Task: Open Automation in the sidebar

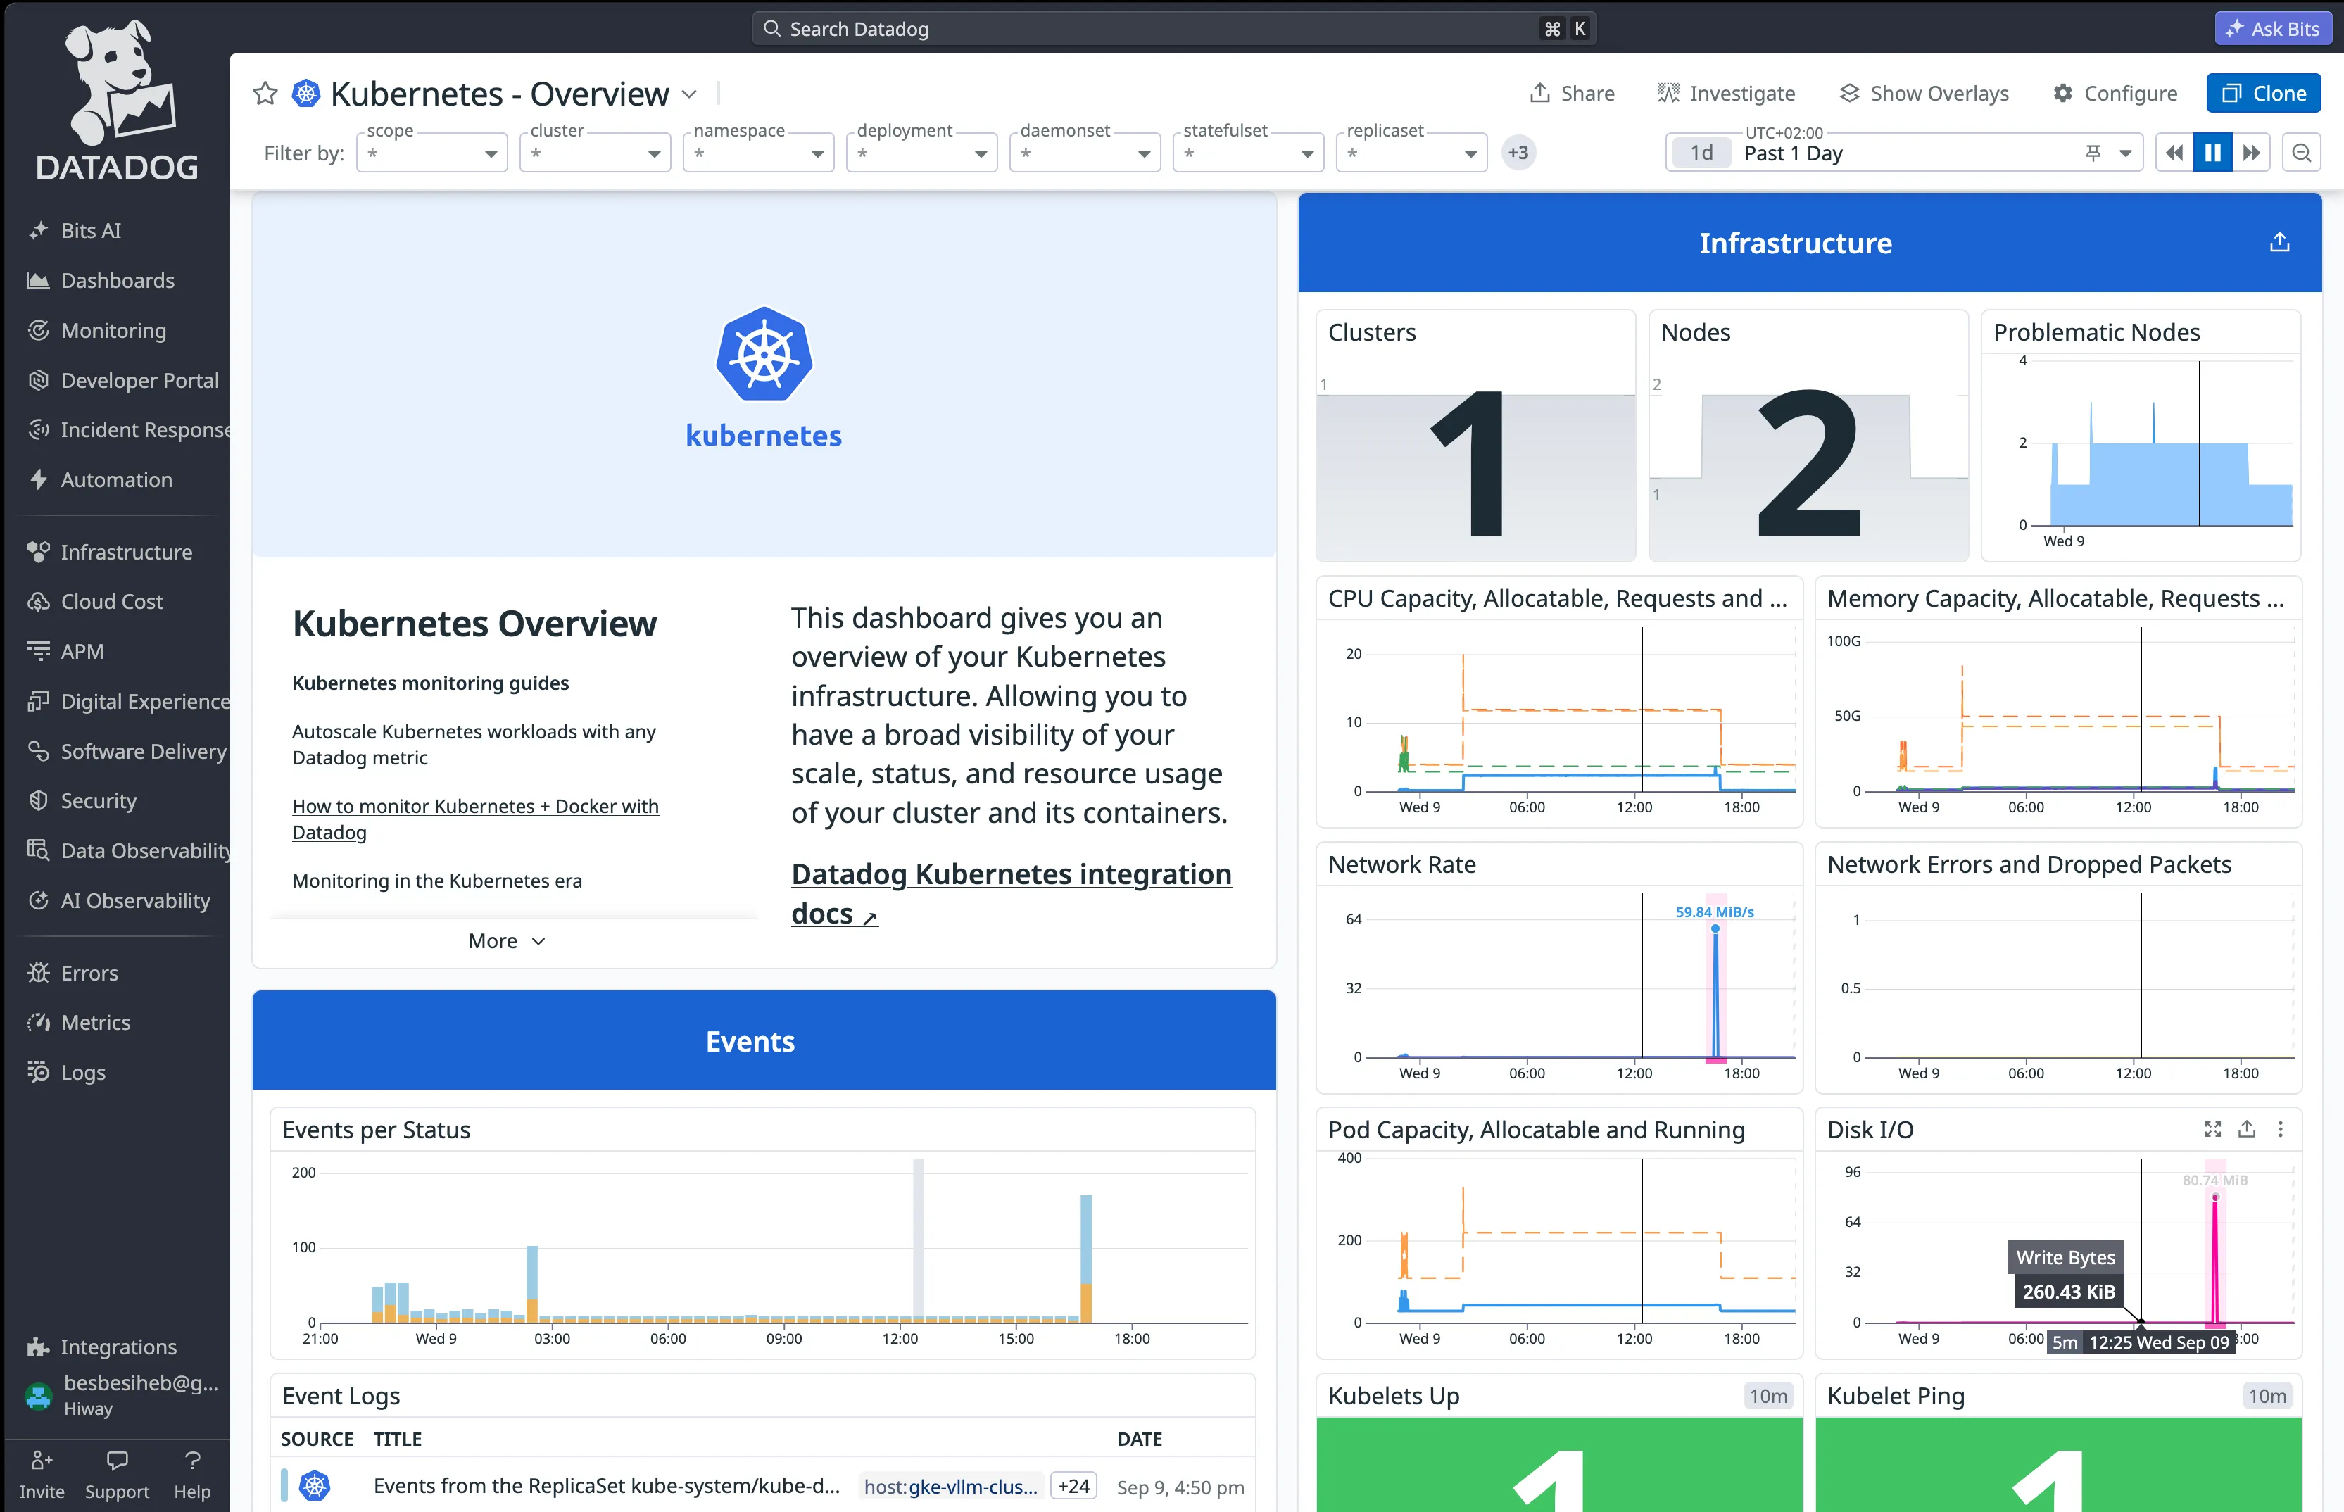Action: [x=116, y=480]
